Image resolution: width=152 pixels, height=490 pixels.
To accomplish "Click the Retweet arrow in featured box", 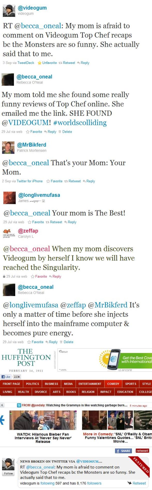I will point(137,483).
